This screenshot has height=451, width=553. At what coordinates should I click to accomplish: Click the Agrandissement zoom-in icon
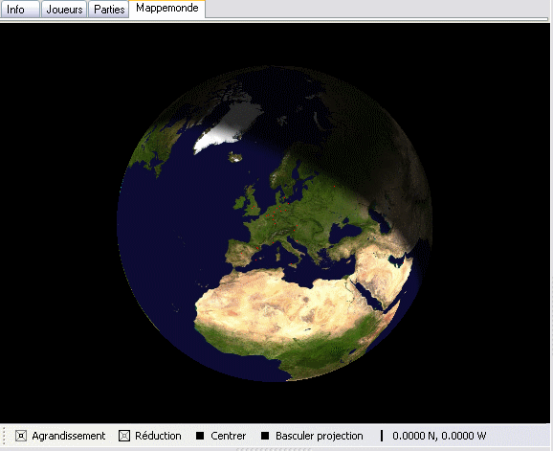[21, 437]
